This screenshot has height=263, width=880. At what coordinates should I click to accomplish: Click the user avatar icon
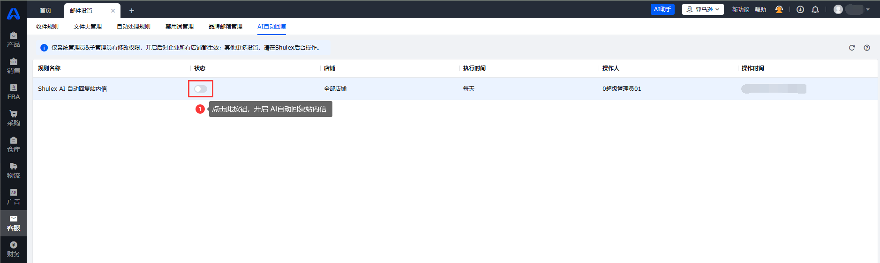(838, 9)
